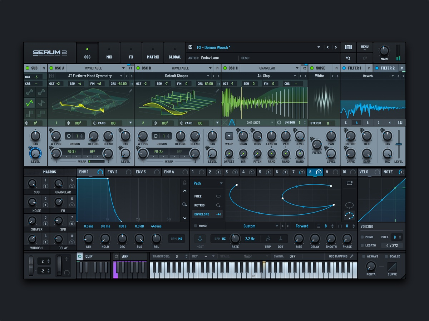Select the RETRIG LFO mode
This screenshot has height=321, width=429.
point(208,205)
